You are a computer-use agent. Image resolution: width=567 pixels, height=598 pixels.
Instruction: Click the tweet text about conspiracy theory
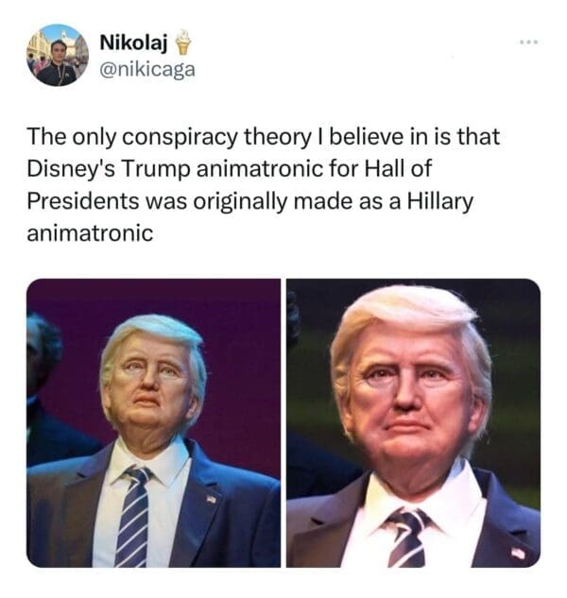click(x=264, y=184)
